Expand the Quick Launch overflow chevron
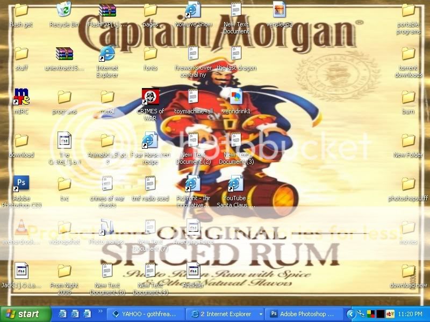430x322 pixels. tap(100, 311)
